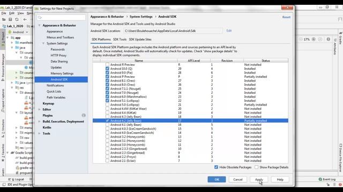The image size is (343, 192).
Task: Edit the Android SDK Location
Action: click(x=229, y=31)
